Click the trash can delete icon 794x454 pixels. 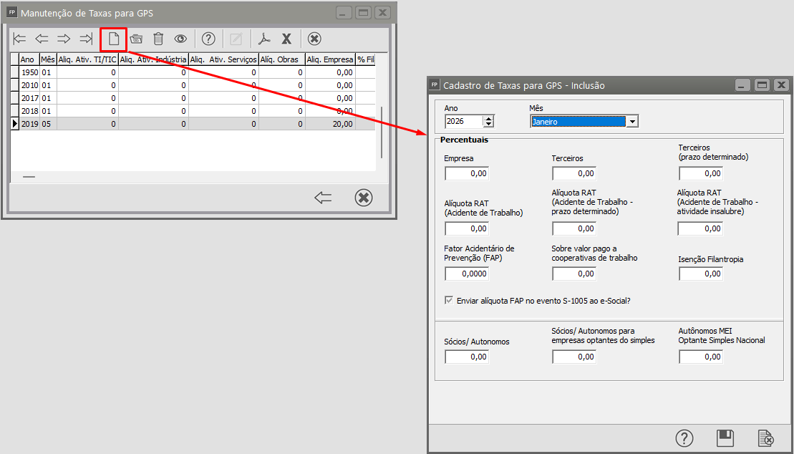(158, 39)
